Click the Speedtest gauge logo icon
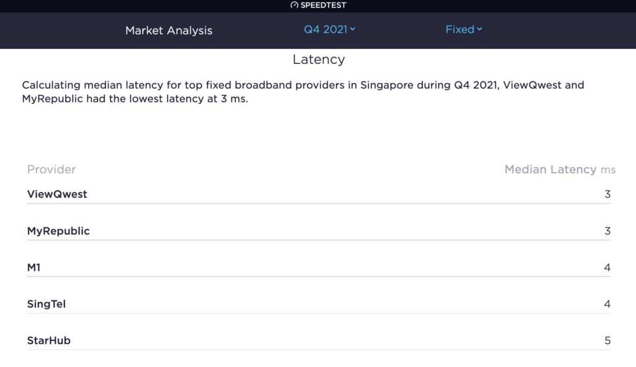This screenshot has width=636, height=367. pos(294,5)
